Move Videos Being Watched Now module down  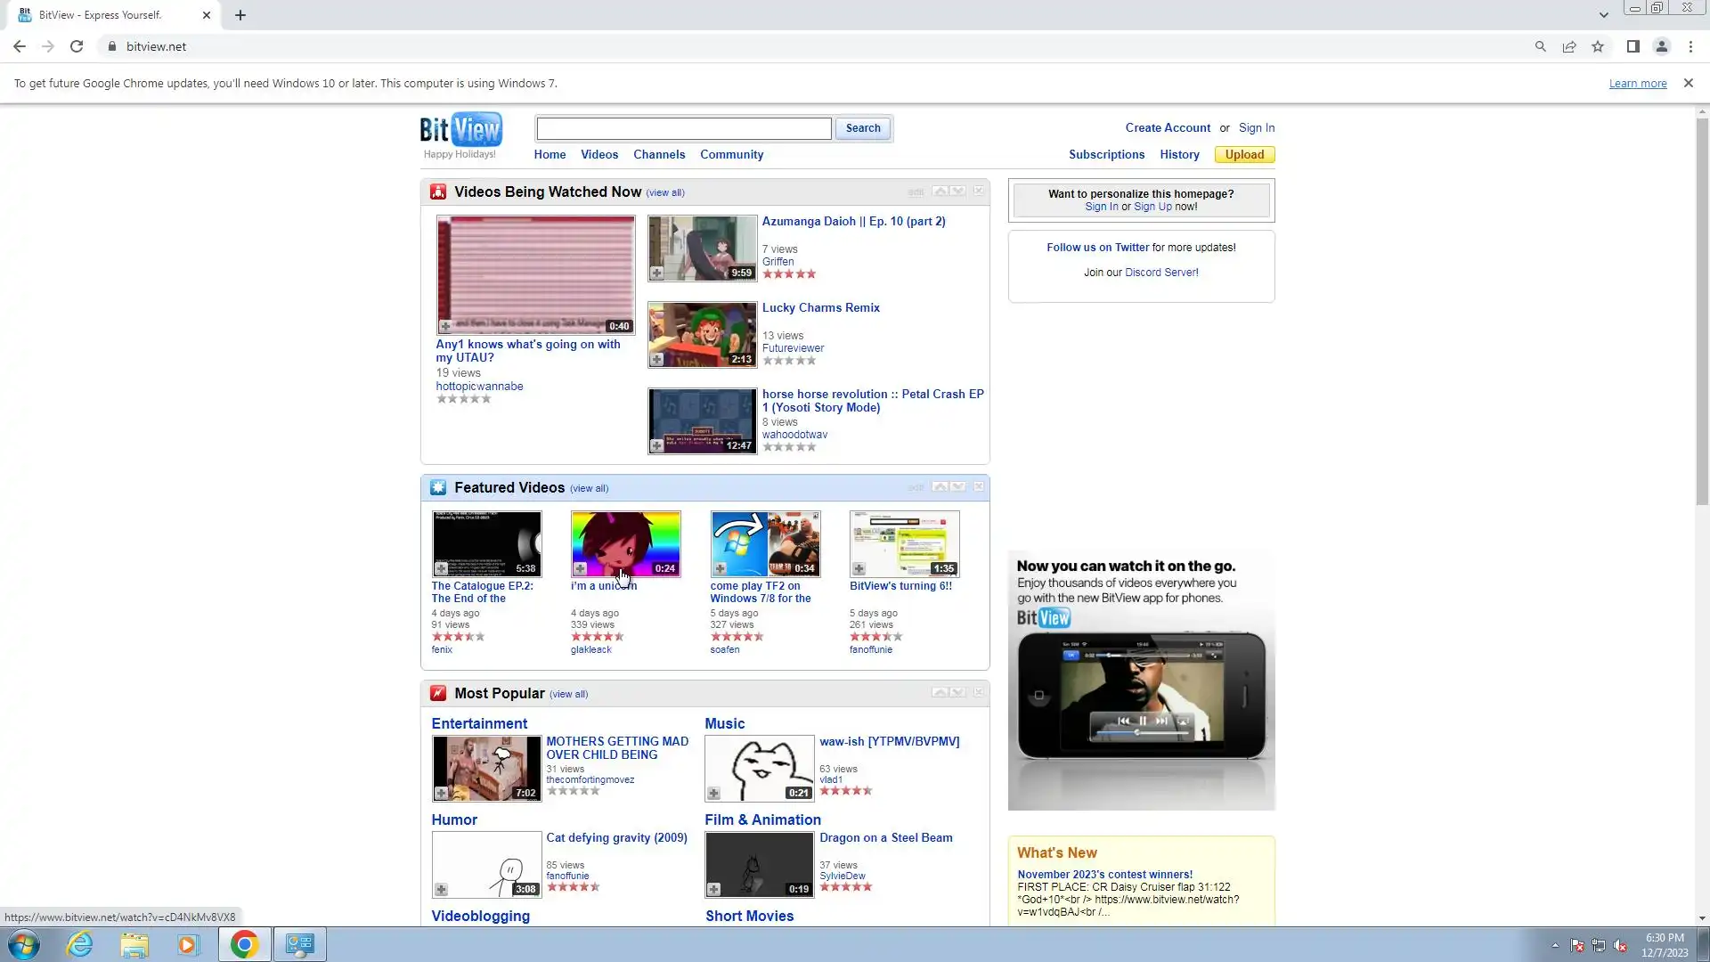(958, 191)
